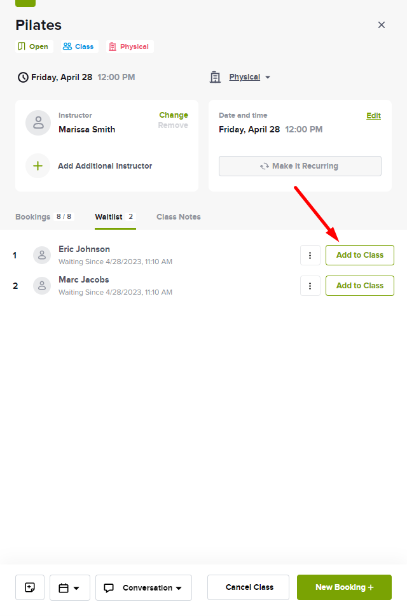Click Marc Jacobs's avatar icon
The height and width of the screenshot is (616, 407).
(42, 286)
